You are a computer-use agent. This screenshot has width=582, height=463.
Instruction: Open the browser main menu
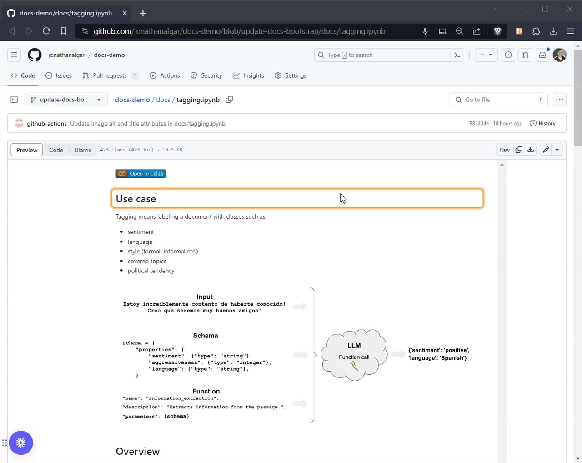click(x=570, y=31)
